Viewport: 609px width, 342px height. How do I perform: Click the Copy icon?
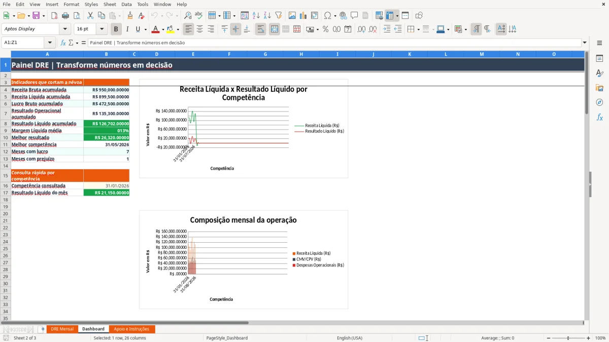[x=101, y=16]
